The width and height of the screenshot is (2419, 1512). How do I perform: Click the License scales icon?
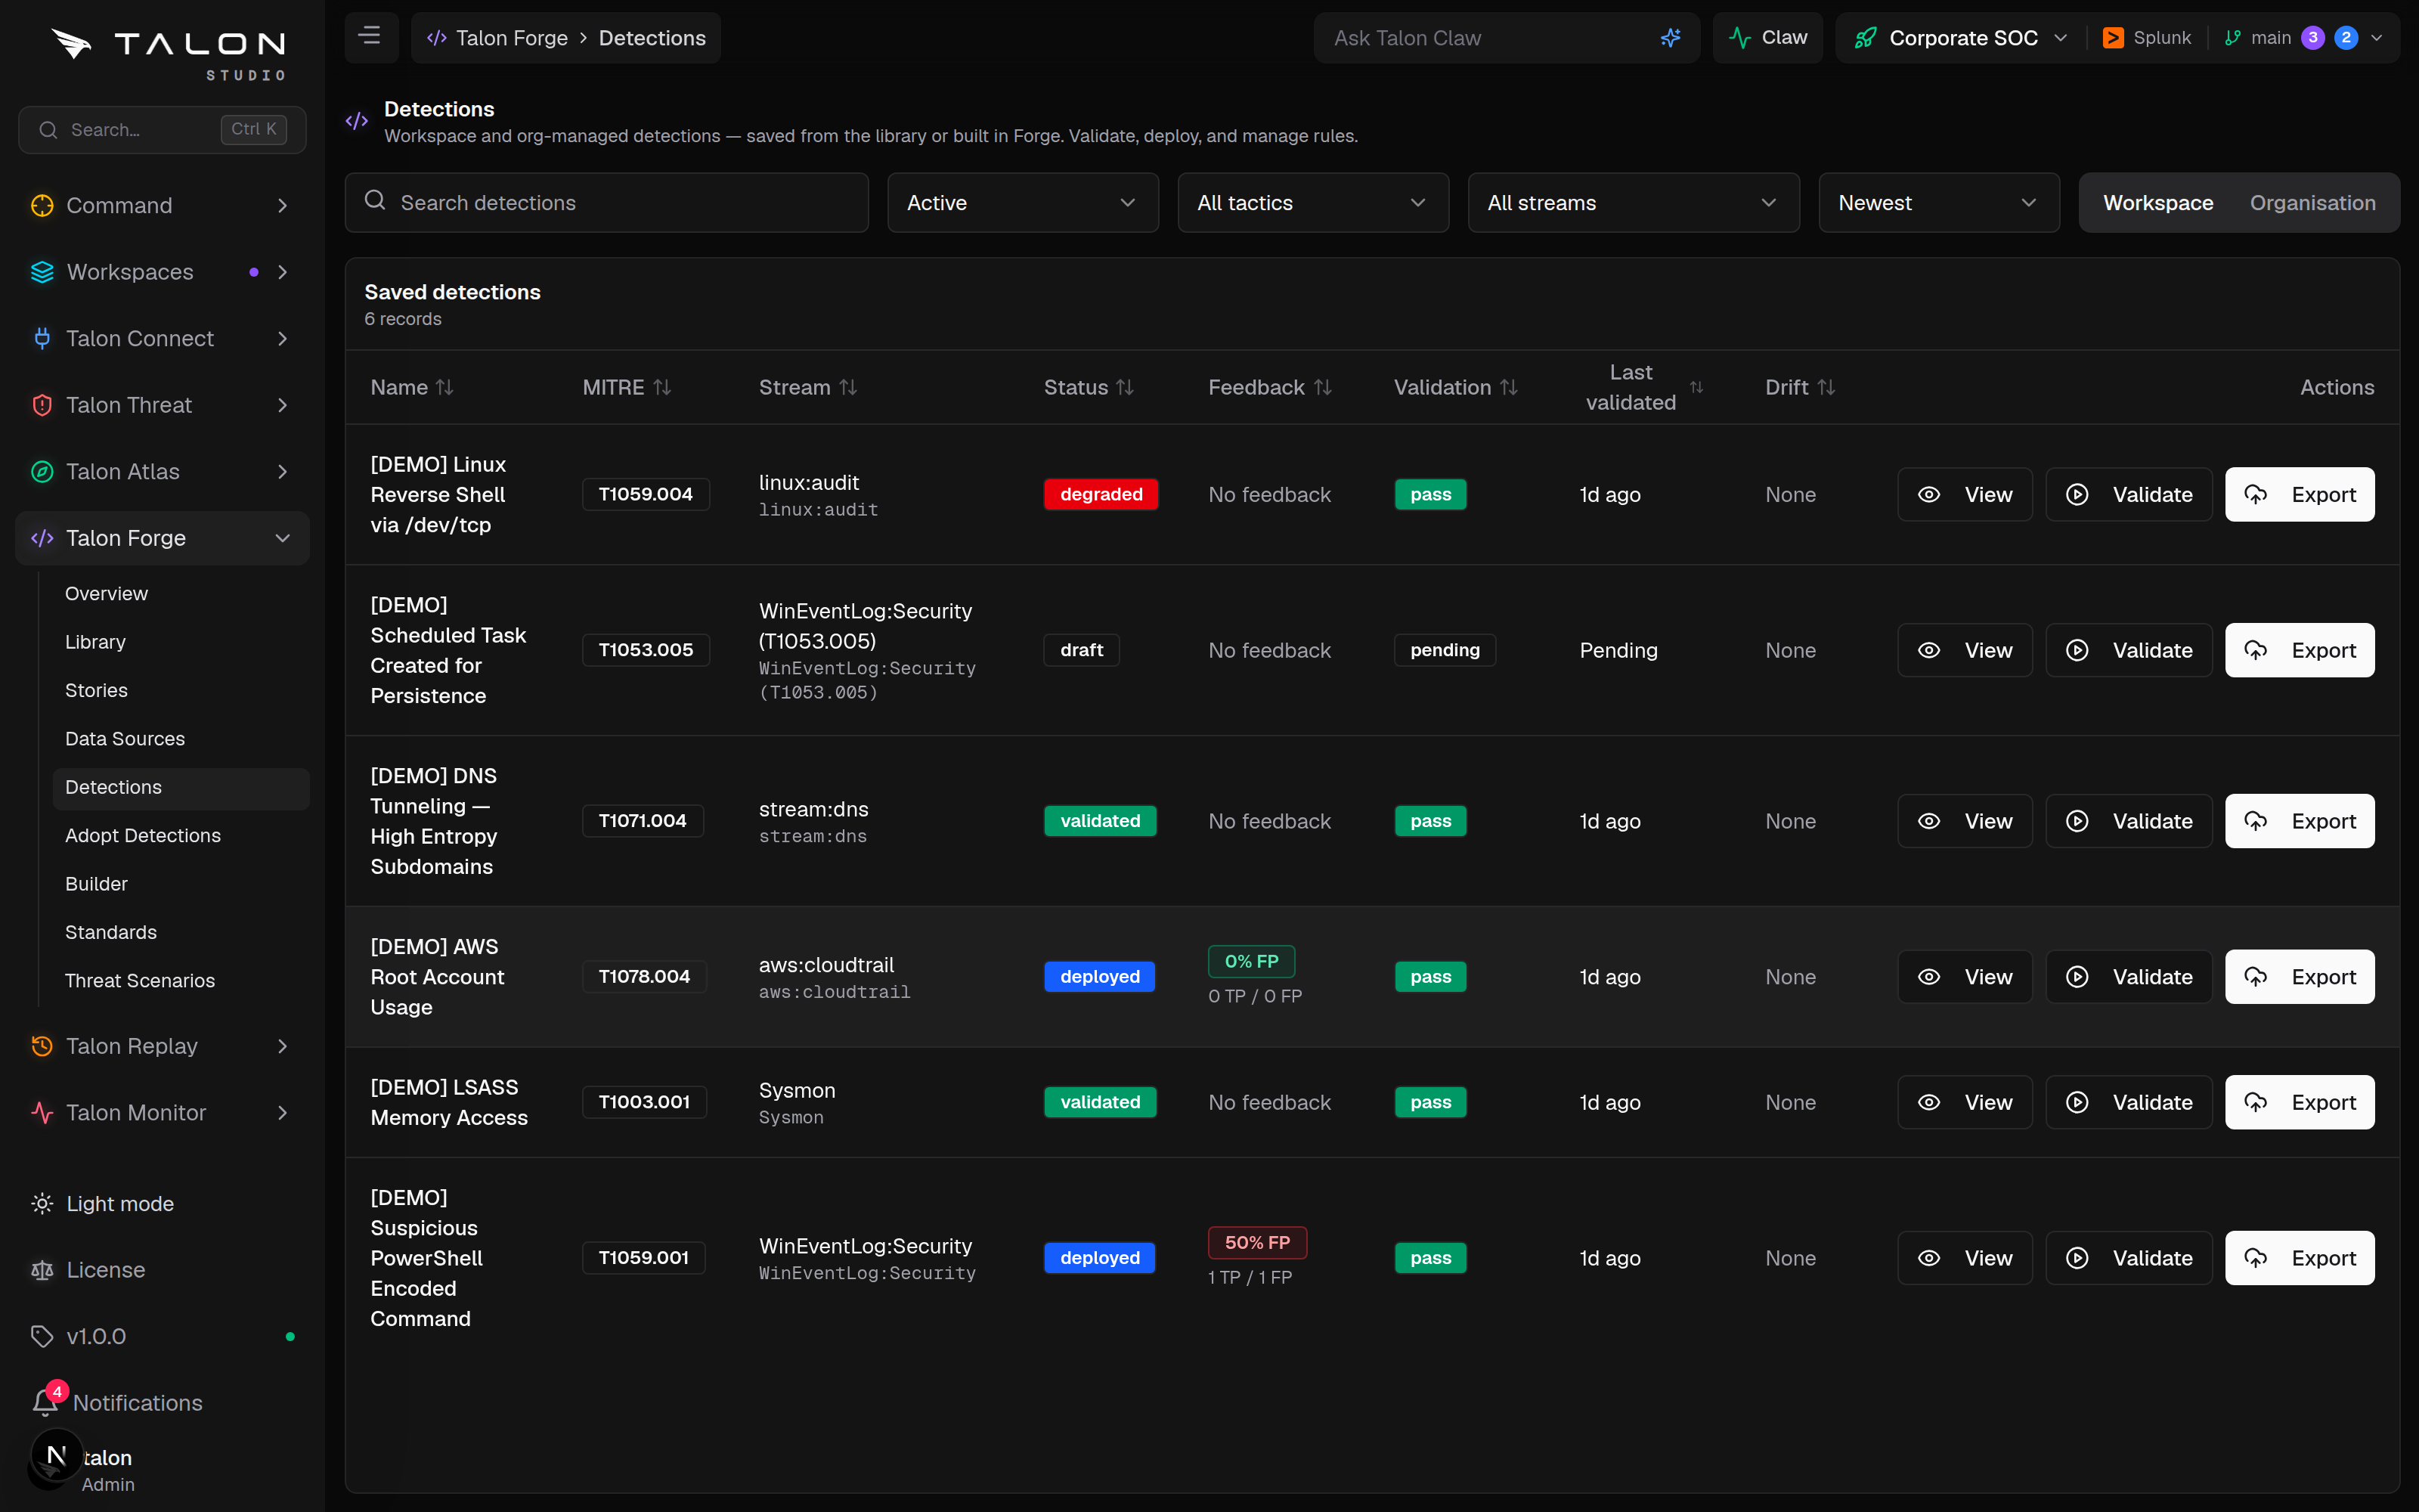pyautogui.click(x=42, y=1270)
